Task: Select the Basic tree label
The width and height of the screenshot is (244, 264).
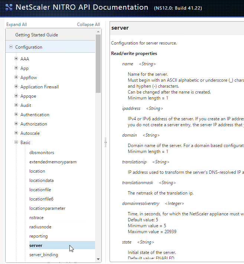Action: [25, 143]
